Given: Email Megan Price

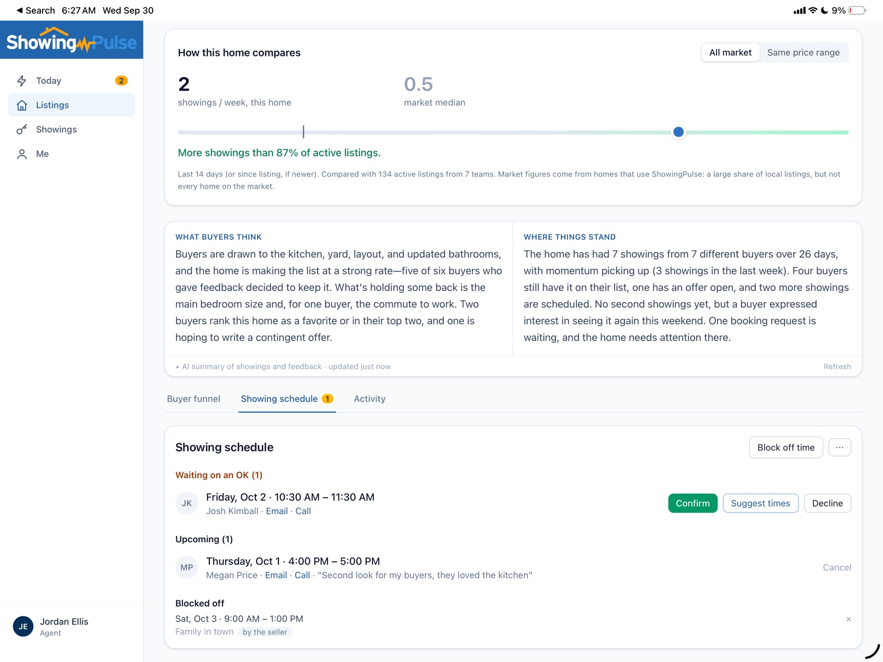Looking at the screenshot, I should point(276,575).
